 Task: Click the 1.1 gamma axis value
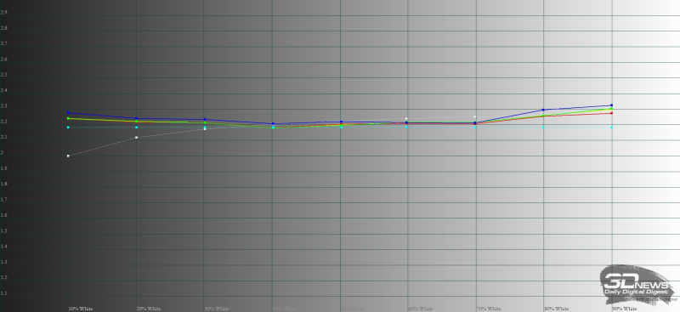click(3, 293)
